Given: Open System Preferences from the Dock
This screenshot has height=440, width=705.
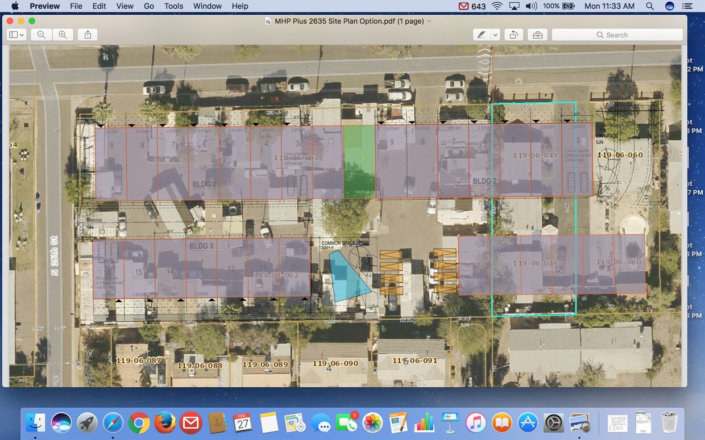Looking at the screenshot, I should 554,423.
